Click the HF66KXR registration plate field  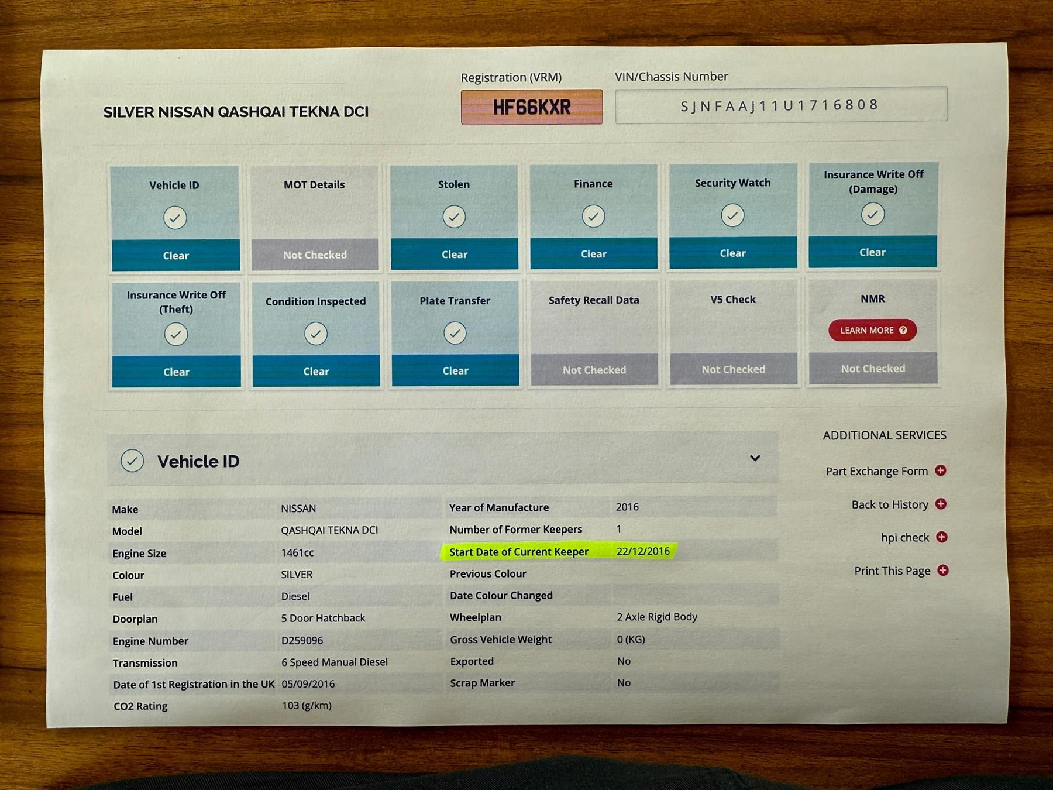(x=532, y=107)
